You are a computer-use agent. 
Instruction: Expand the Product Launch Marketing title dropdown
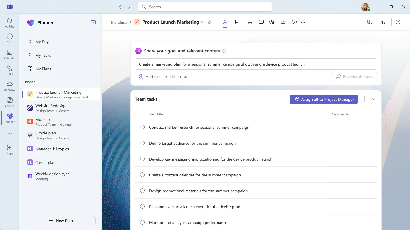tap(203, 22)
